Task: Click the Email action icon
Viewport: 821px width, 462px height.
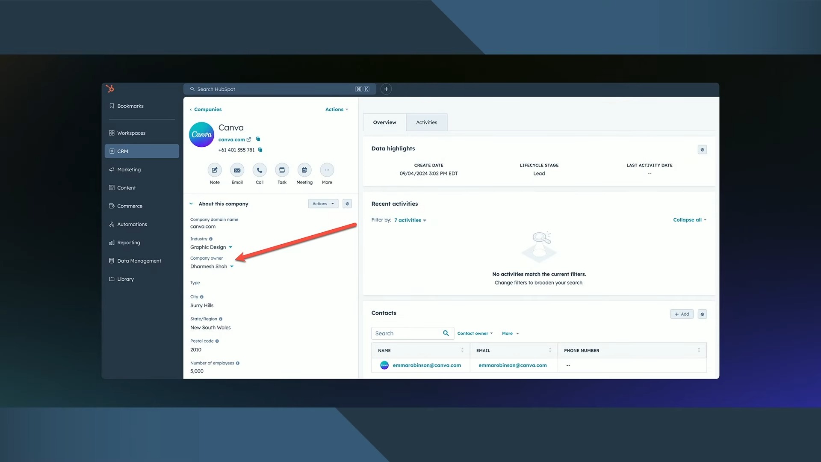Action: click(x=237, y=170)
